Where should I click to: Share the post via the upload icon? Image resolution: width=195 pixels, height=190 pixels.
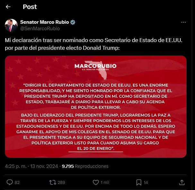coord(182,182)
